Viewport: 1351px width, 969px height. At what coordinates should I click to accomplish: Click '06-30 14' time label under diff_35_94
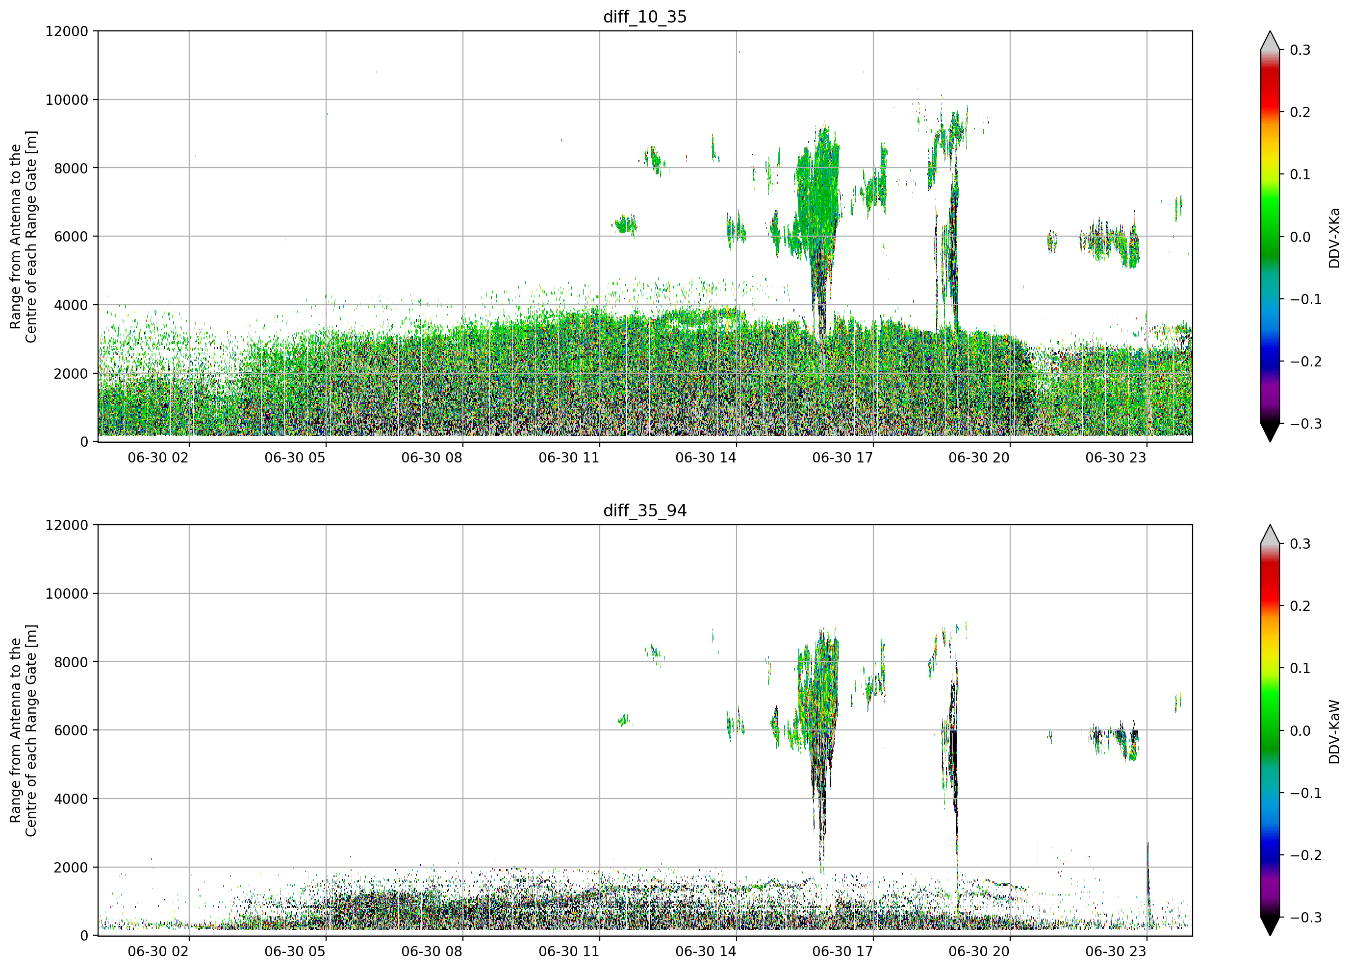tap(706, 952)
